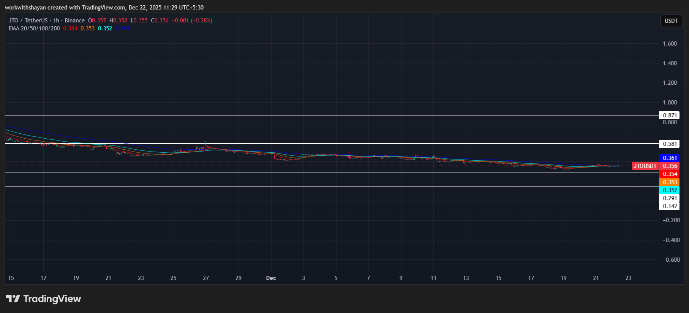Click the cyan 0.352 EMA axis label
Viewport: 689px width, 313px height.
(670, 190)
